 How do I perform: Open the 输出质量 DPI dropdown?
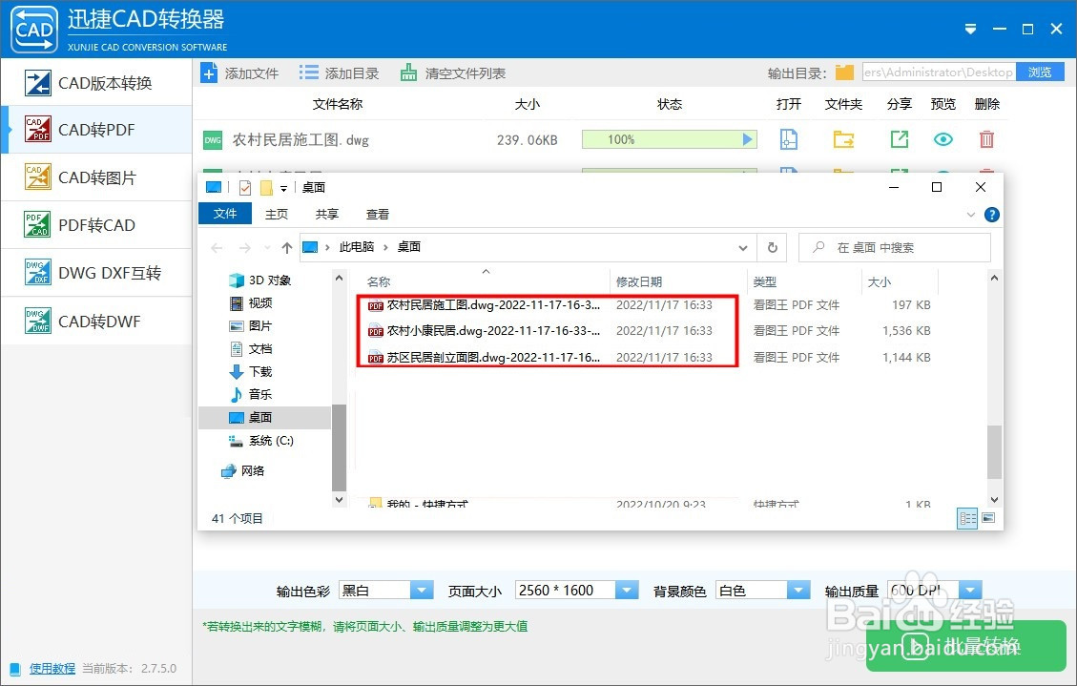coord(970,590)
